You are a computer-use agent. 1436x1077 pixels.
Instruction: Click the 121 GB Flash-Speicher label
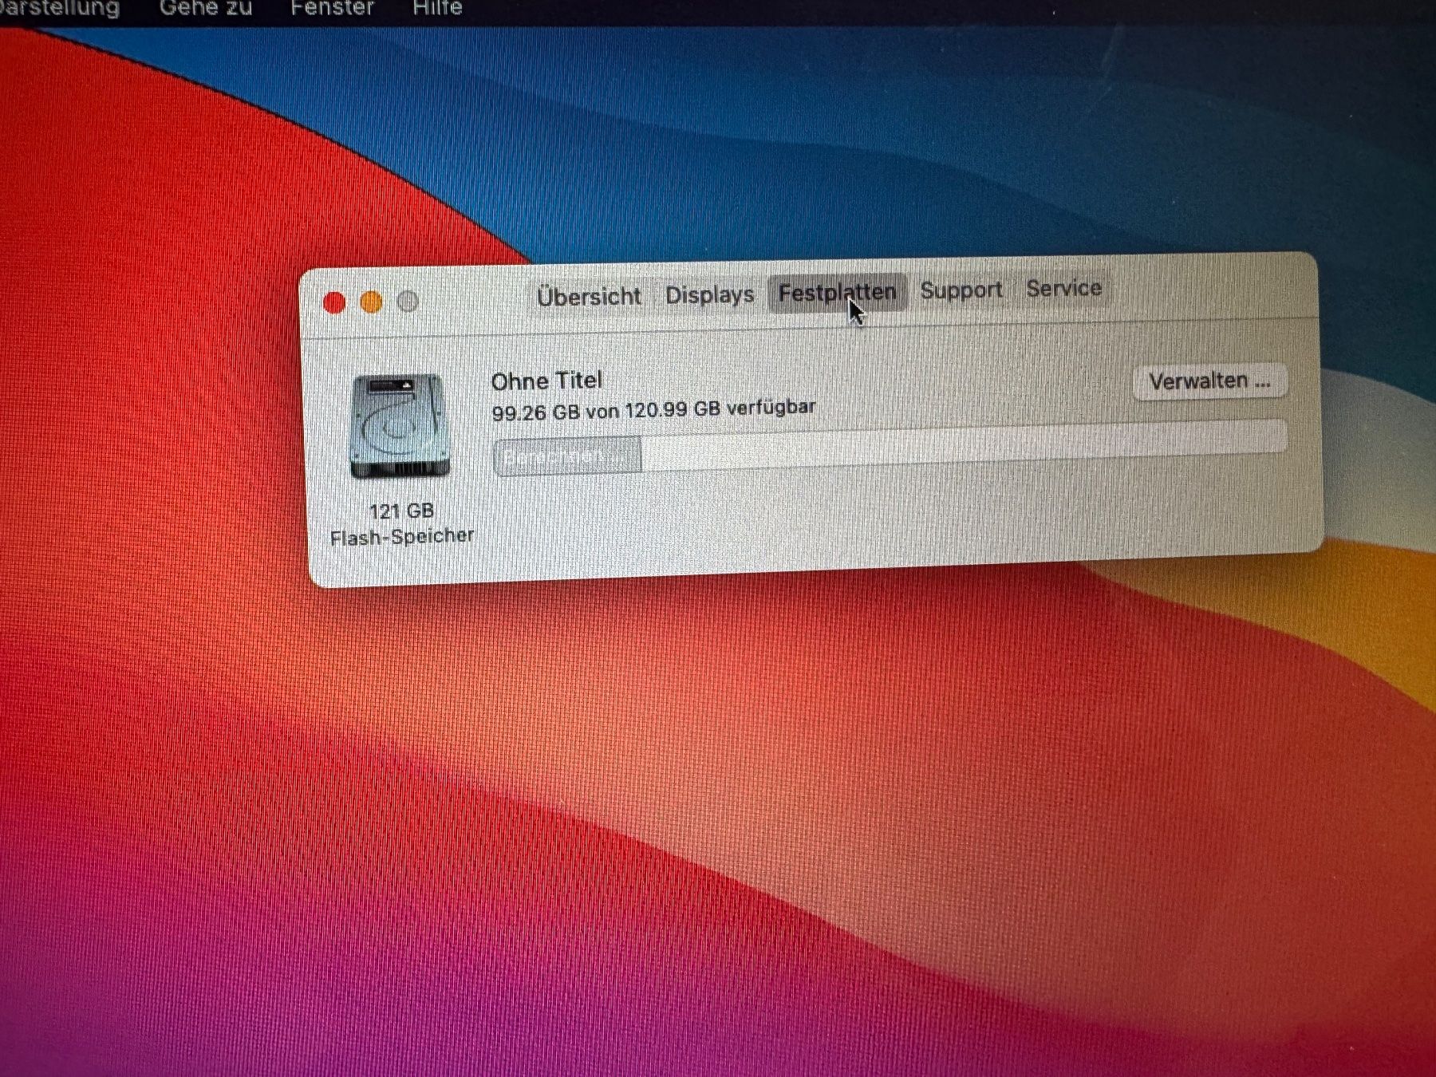(x=401, y=524)
